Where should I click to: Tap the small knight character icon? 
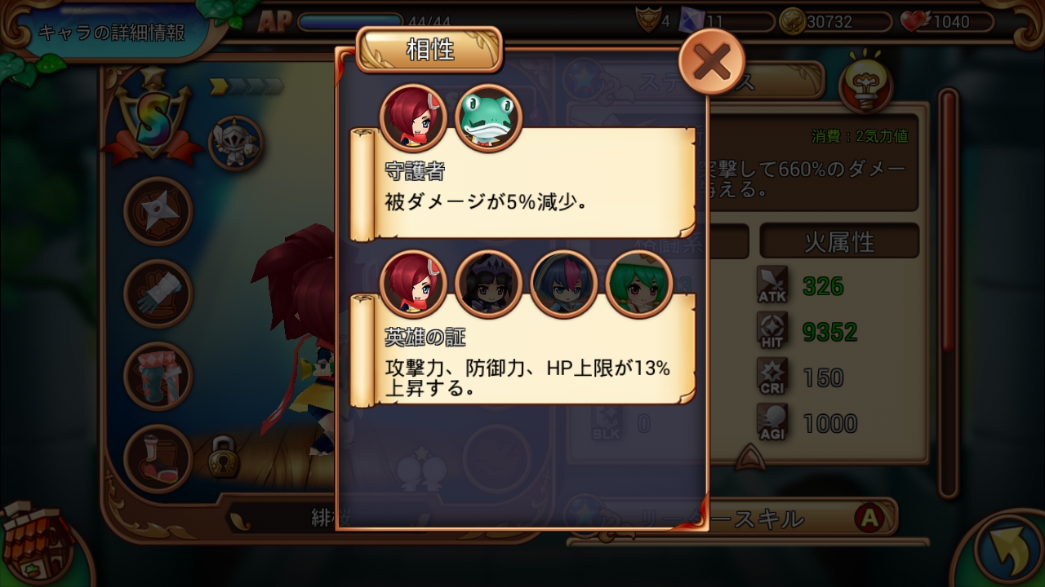236,143
